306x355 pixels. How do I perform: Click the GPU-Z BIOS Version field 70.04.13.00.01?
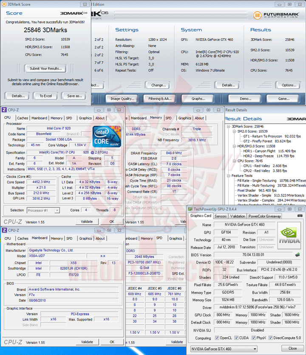point(253,255)
